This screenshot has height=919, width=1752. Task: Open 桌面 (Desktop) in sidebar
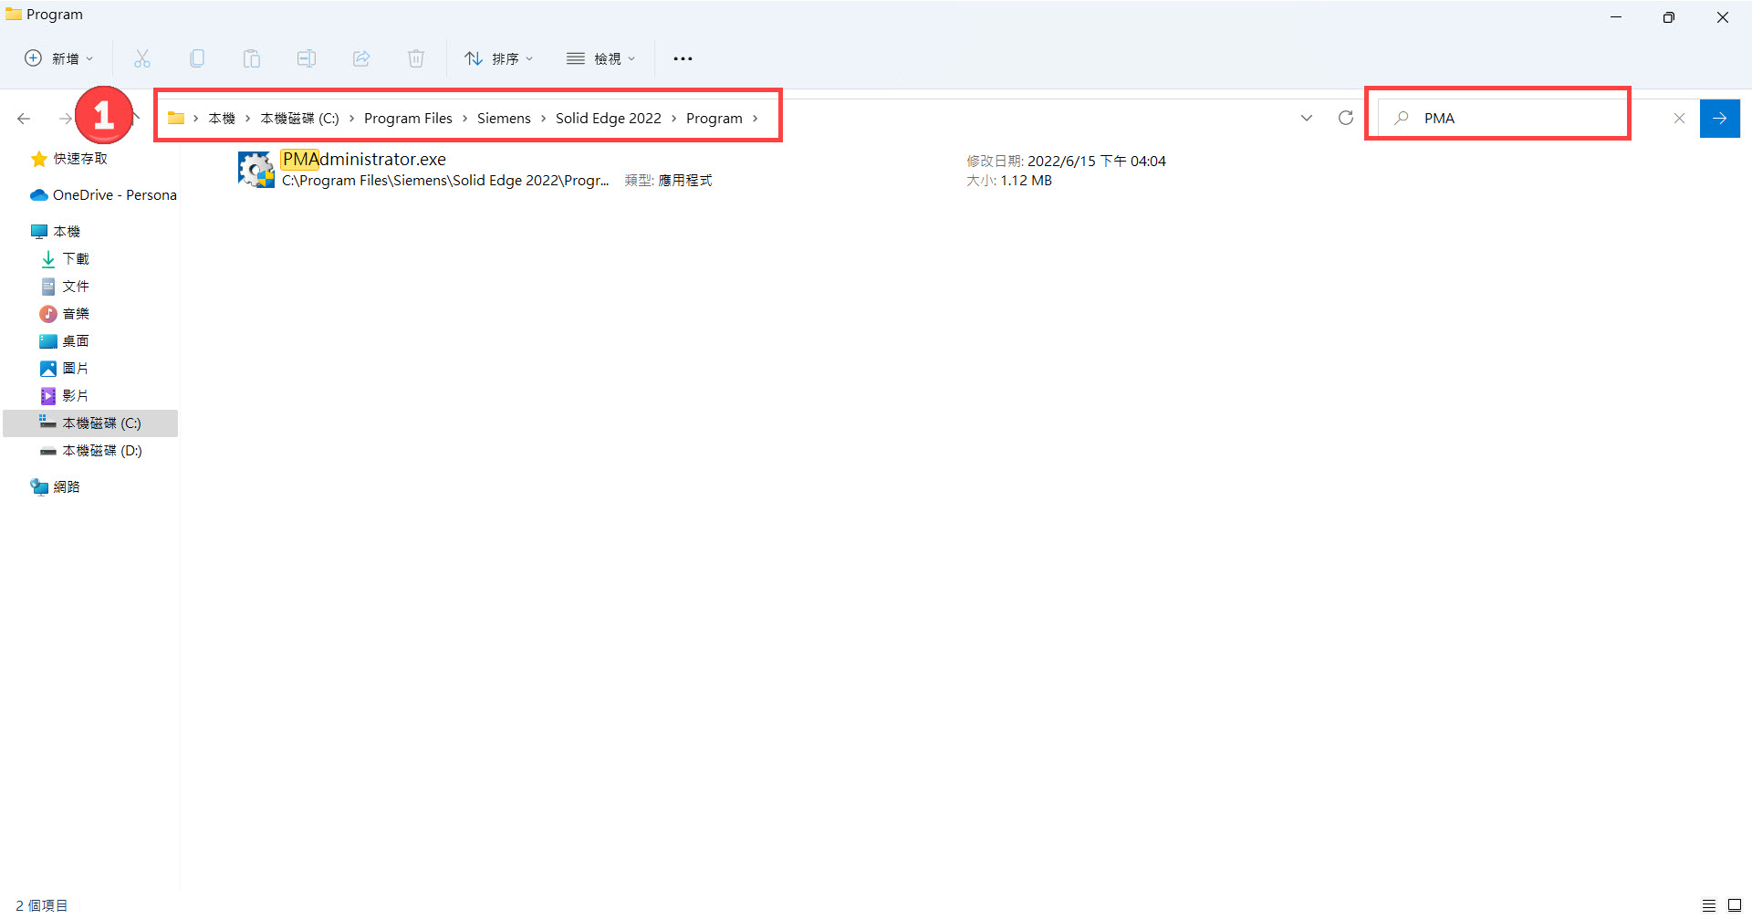click(x=76, y=341)
